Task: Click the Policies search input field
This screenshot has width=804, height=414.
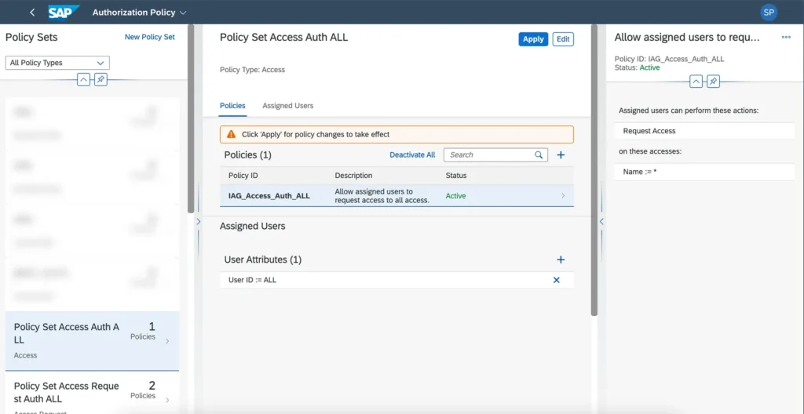Action: click(x=488, y=155)
